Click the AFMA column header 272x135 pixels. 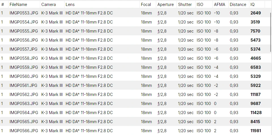220,5
